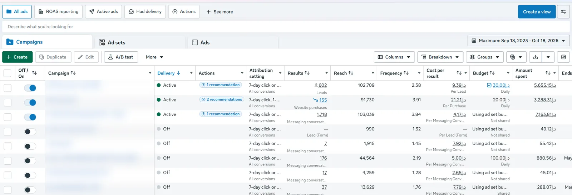
Task: Sort by the Cost per result arrows
Action: [459, 73]
